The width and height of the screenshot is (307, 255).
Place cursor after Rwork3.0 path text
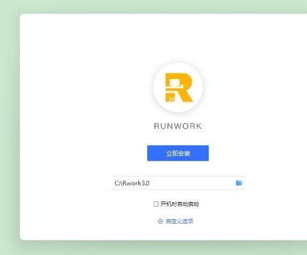[x=150, y=183]
